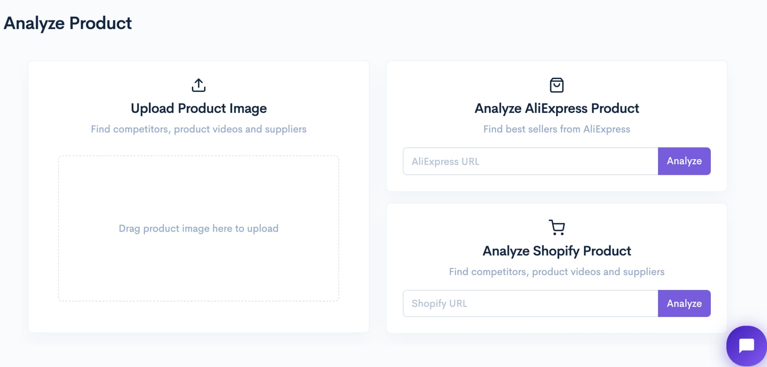Click the drag product image upload area
This screenshot has height=367, width=767.
(198, 228)
